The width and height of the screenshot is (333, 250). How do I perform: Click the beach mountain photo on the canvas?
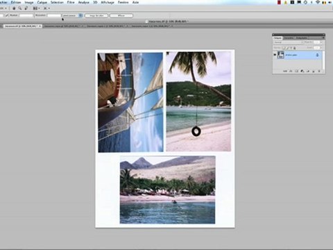(167, 190)
